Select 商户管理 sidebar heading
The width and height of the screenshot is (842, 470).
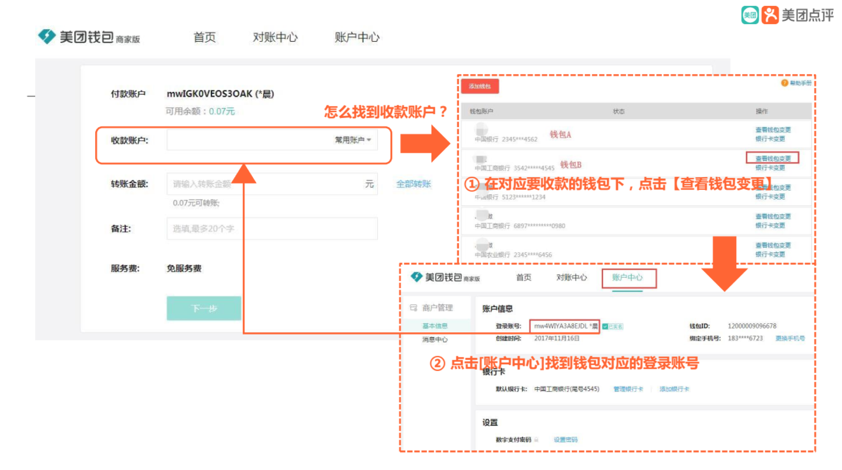click(x=437, y=308)
